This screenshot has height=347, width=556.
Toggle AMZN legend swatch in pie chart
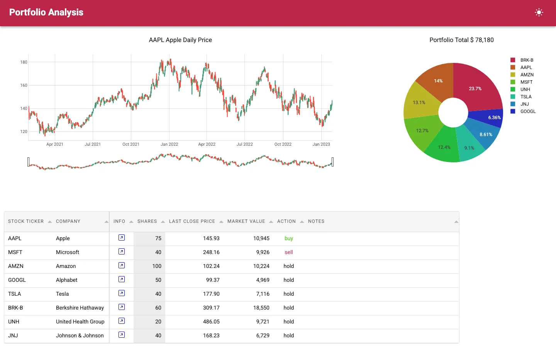pyautogui.click(x=513, y=75)
